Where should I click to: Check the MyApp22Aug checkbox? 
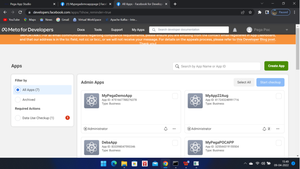coord(279,96)
